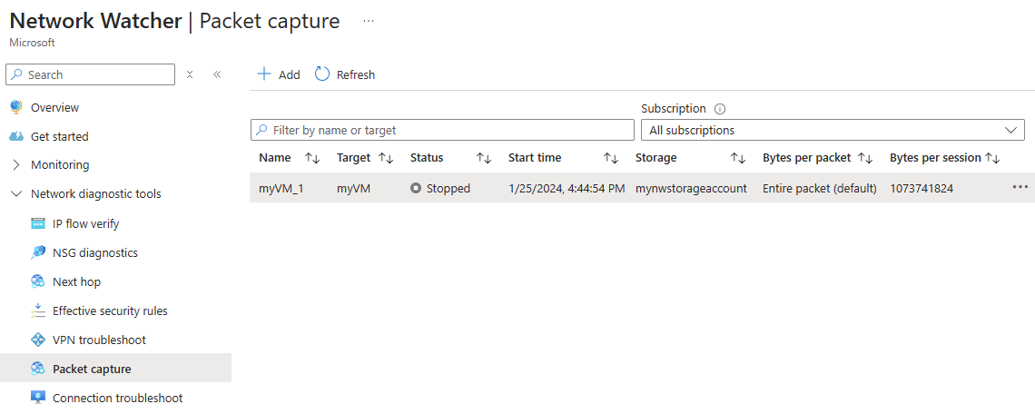Image resolution: width=1035 pixels, height=414 pixels.
Task: Open the All subscriptions dropdown
Action: click(833, 130)
